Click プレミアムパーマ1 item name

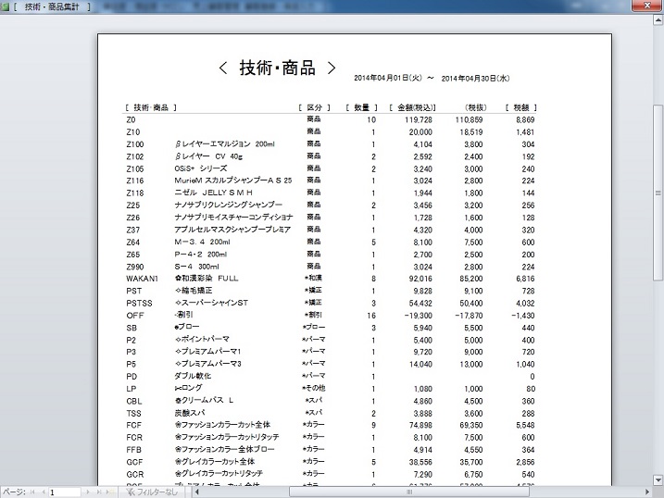pyautogui.click(x=207, y=352)
